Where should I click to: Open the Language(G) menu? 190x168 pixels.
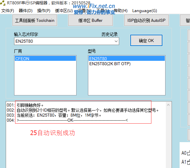(145, 11)
